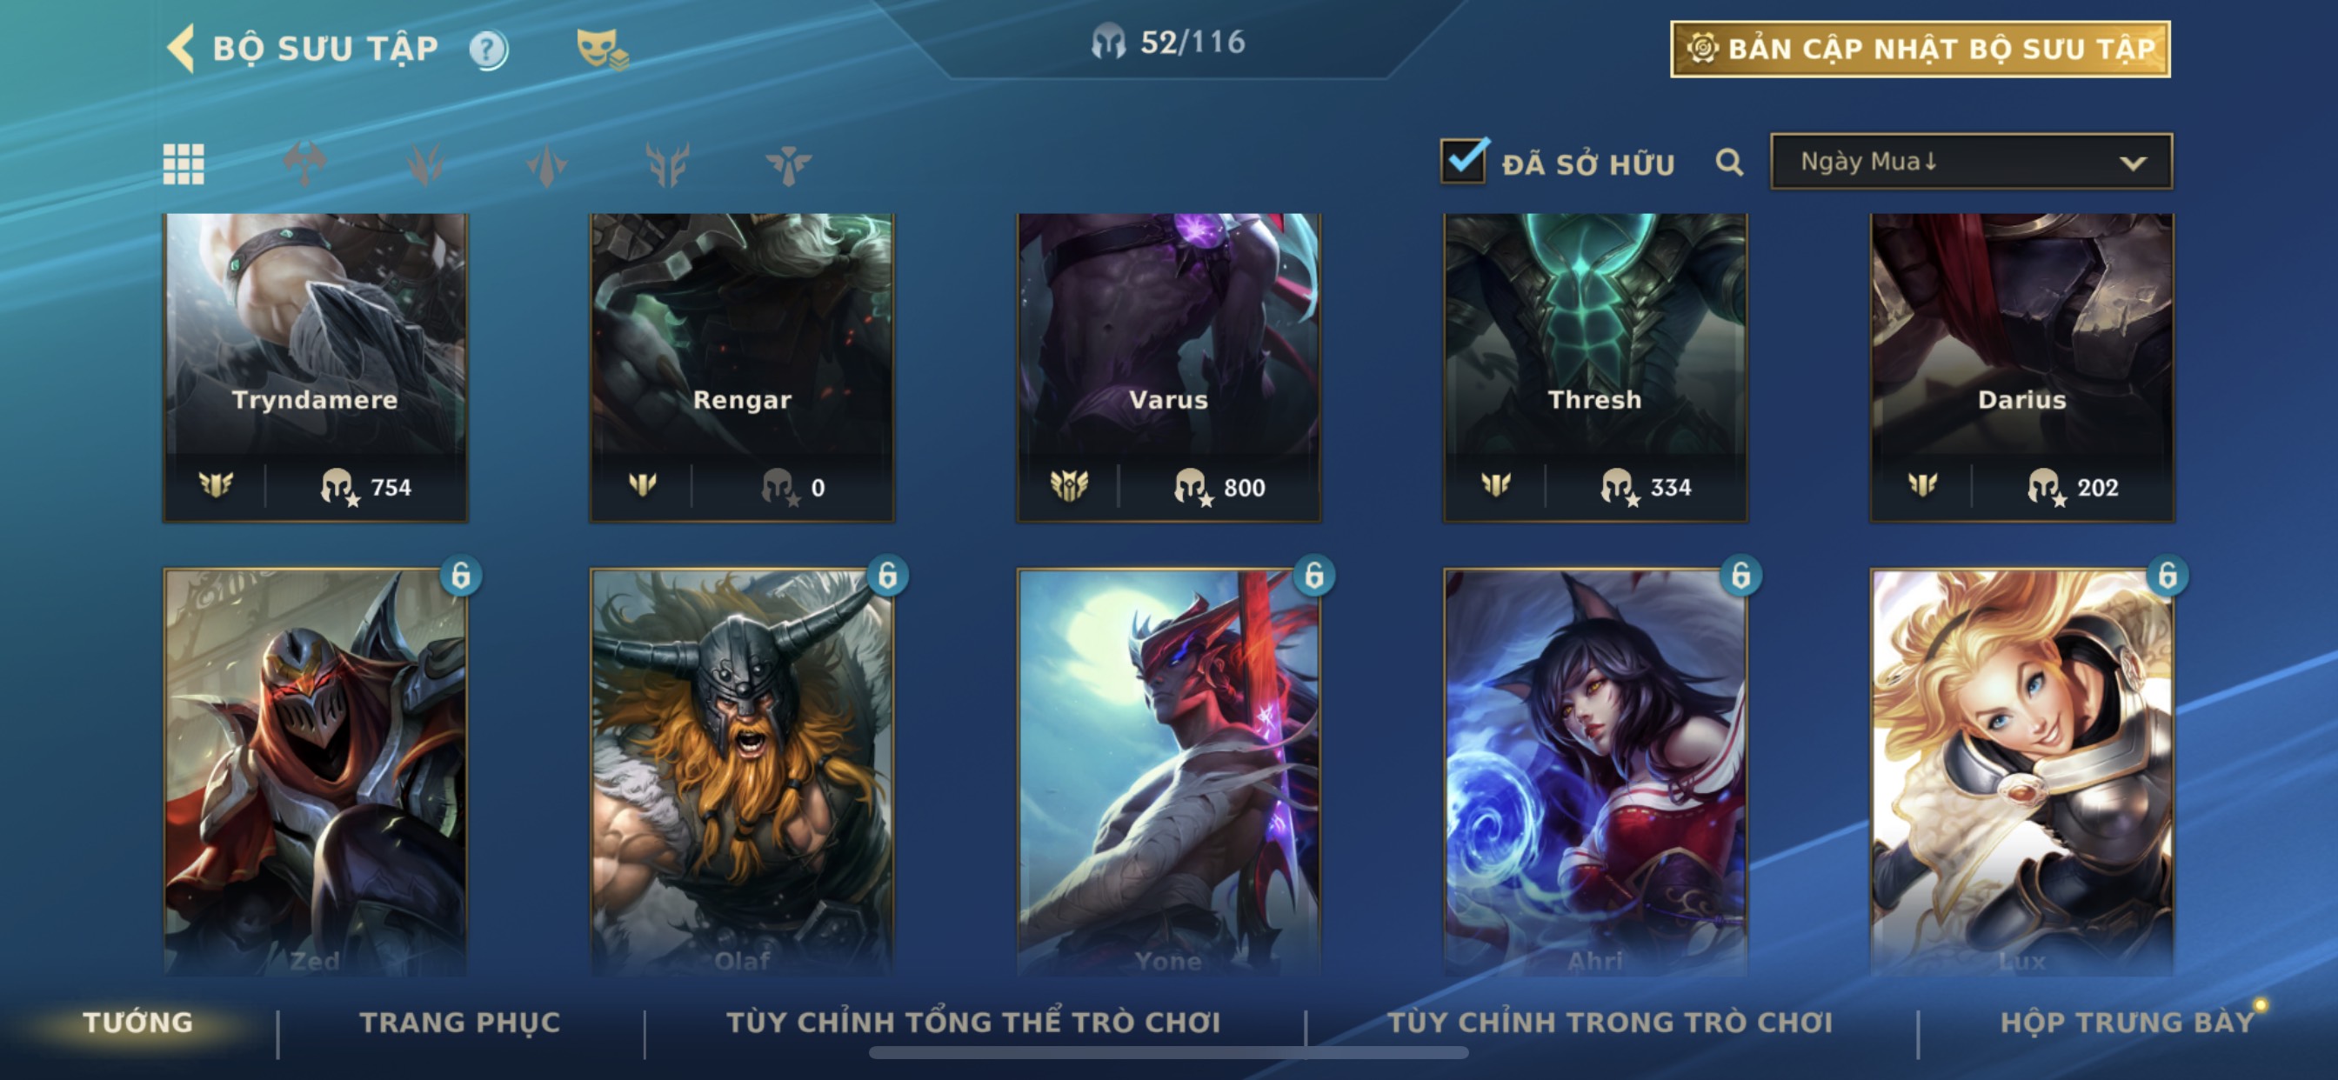Open the Hộp Trưng Bày tab
2338x1080 pixels.
point(2127,1022)
